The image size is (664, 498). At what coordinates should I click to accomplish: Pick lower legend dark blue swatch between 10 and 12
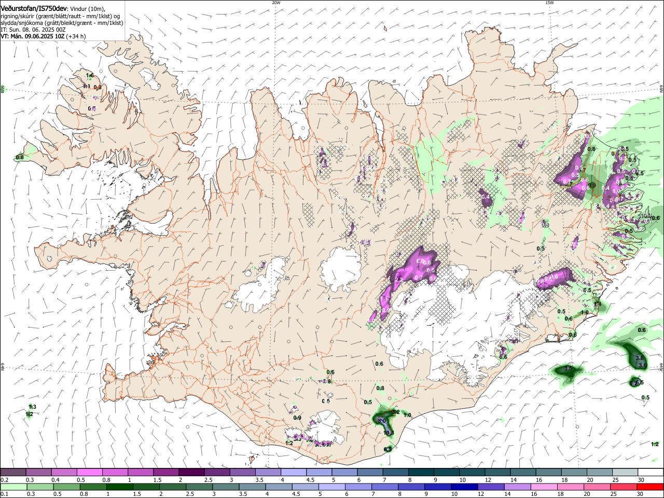pyautogui.click(x=465, y=487)
